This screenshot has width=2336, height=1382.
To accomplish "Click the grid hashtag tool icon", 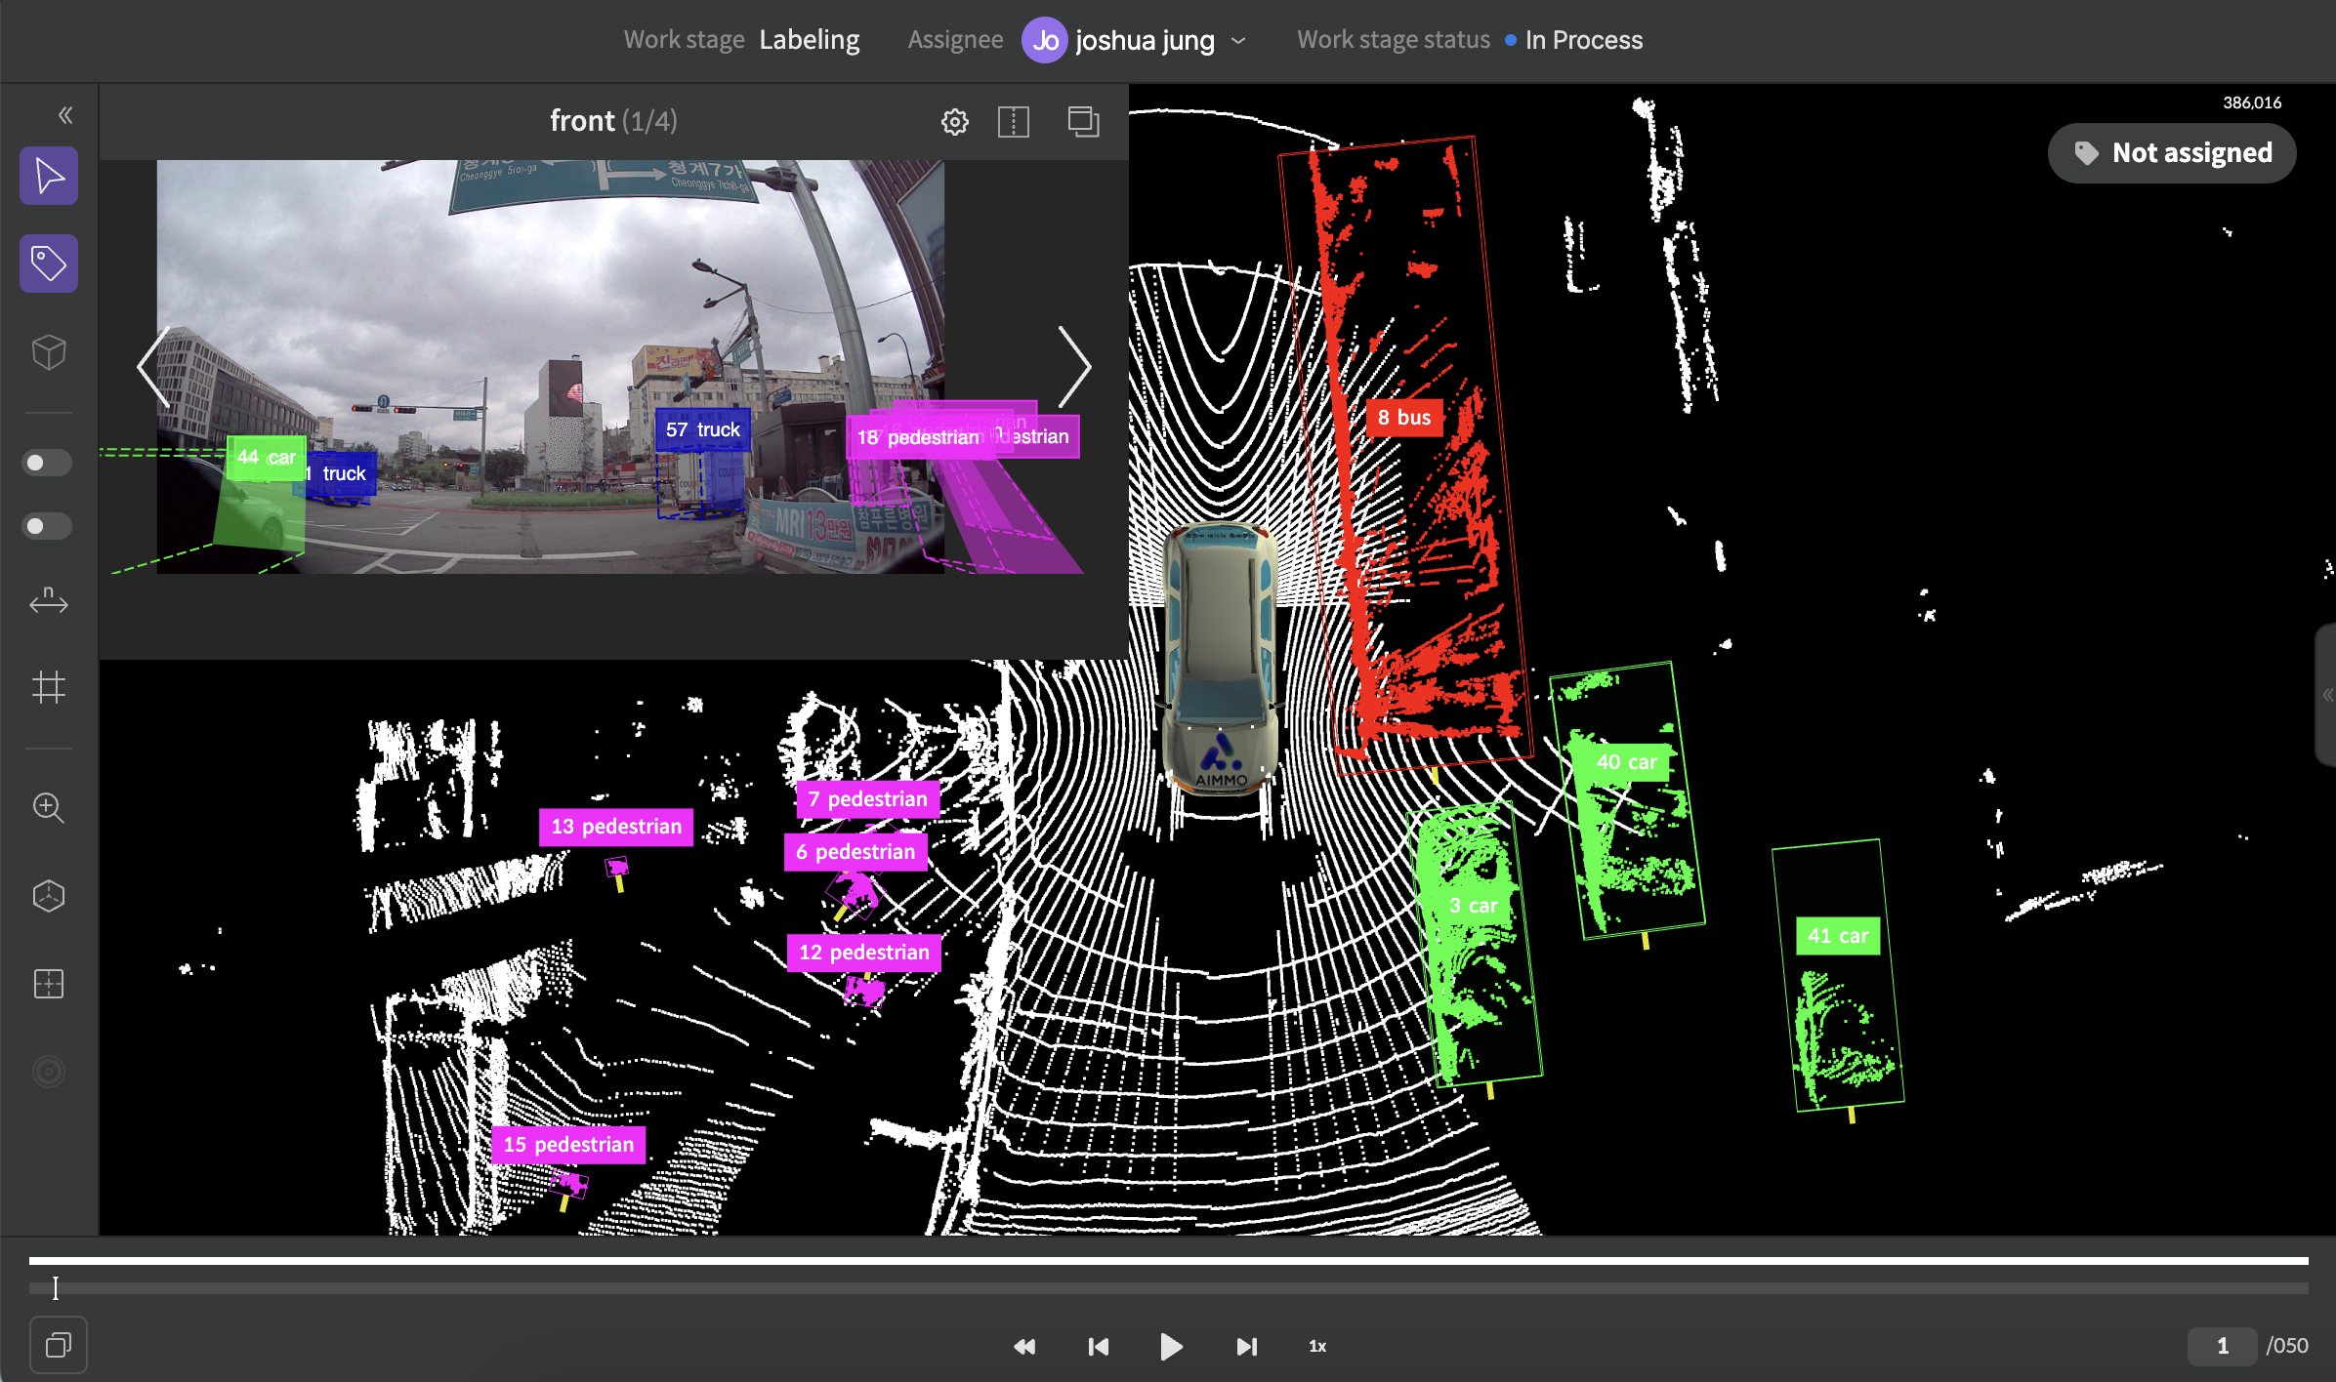I will click(49, 687).
